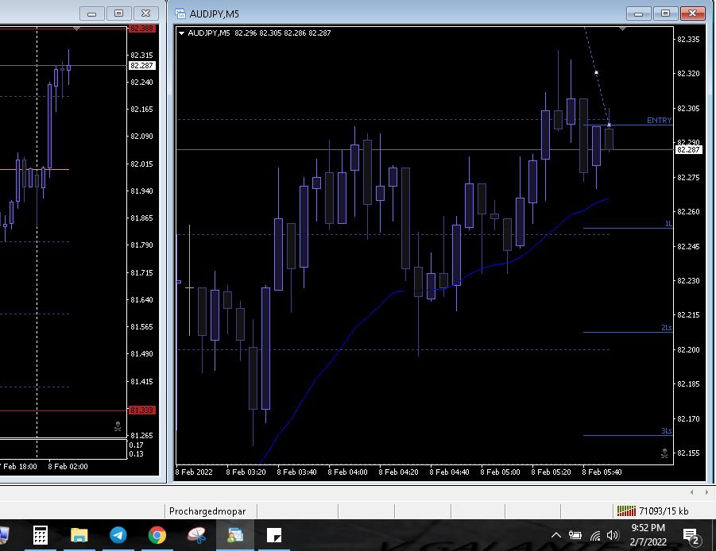The image size is (716, 551).
Task: Click the skull icon in AUDJPY chart
Action: click(x=664, y=453)
